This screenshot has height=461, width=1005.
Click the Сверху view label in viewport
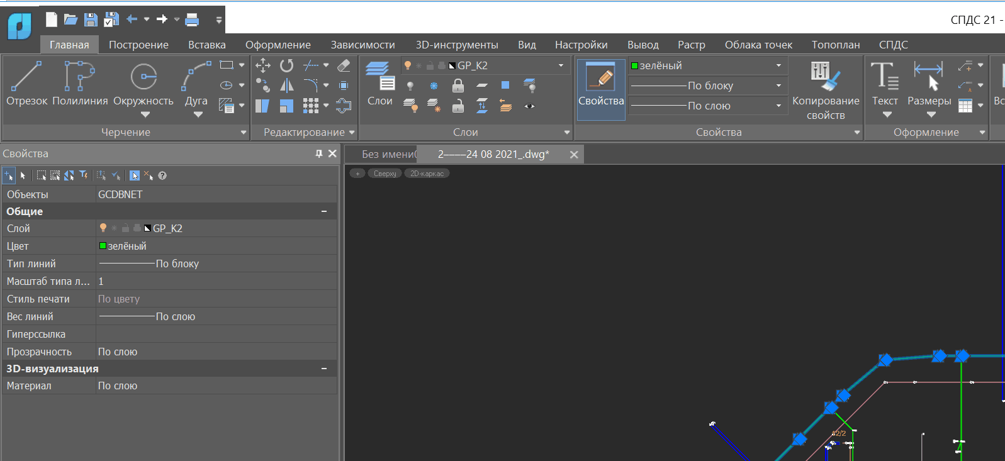385,174
